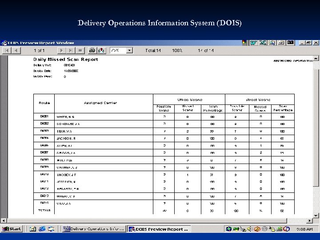Click the Daily Missed Scan Report title
Viewport: 320px width, 240px height.
coord(66,60)
